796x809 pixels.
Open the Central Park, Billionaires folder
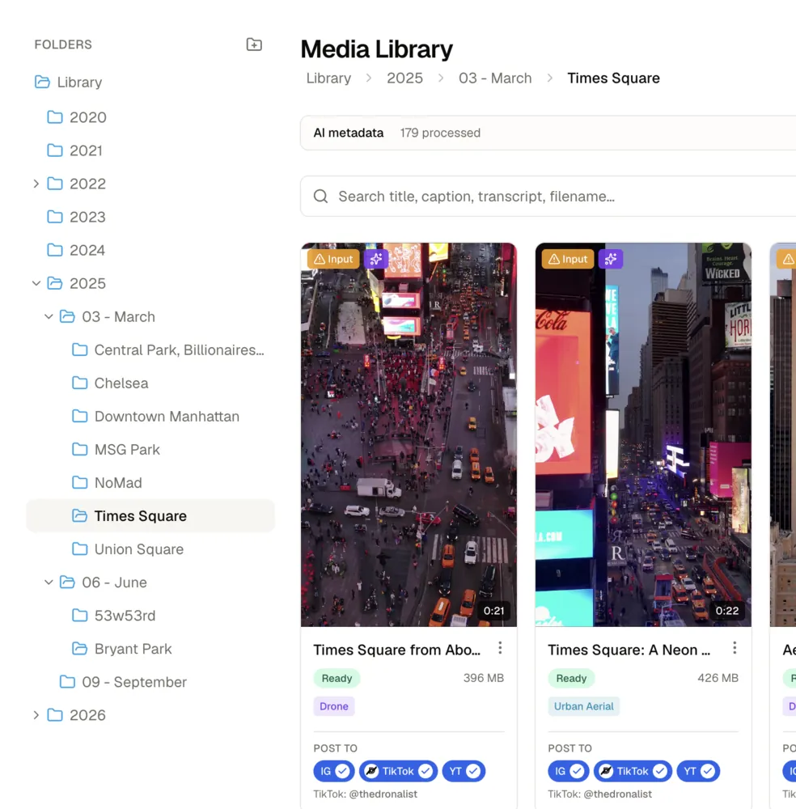point(150,349)
